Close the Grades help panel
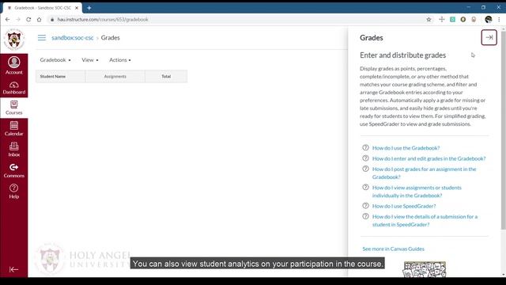This screenshot has height=285, width=506. point(489,37)
